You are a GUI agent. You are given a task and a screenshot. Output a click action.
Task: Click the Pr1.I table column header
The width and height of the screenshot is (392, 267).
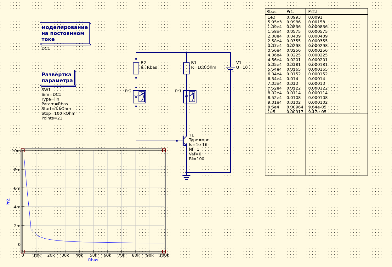pos(291,12)
